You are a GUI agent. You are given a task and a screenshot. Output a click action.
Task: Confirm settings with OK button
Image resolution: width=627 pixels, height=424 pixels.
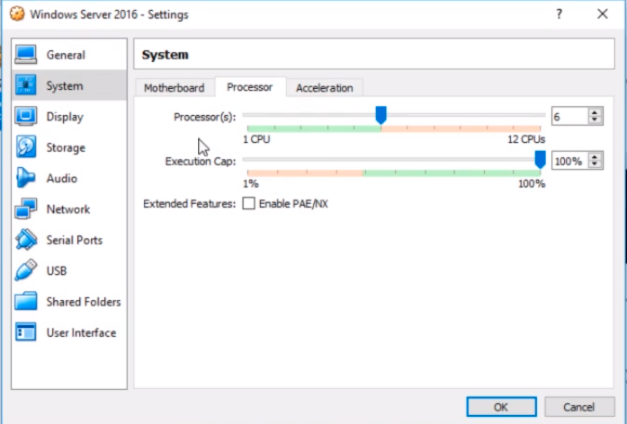[501, 407]
